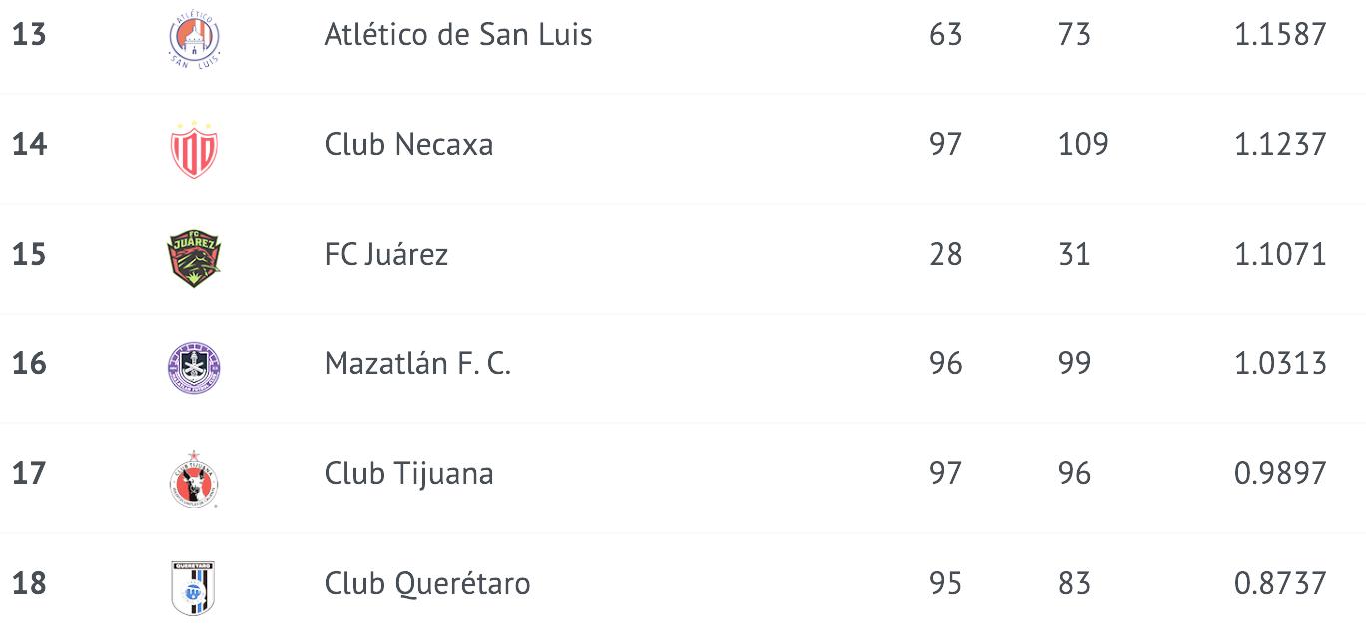The image size is (1366, 633).
Task: Open the Club Tijuana team name
Action: 408,473
